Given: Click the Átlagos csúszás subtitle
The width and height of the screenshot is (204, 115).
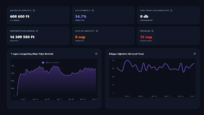Looking at the screenshot, I should [146, 41].
